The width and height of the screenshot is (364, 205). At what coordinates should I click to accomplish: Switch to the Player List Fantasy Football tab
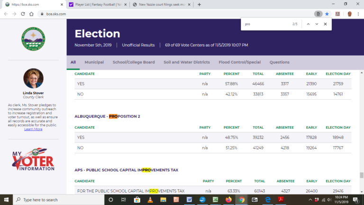(x=97, y=4)
